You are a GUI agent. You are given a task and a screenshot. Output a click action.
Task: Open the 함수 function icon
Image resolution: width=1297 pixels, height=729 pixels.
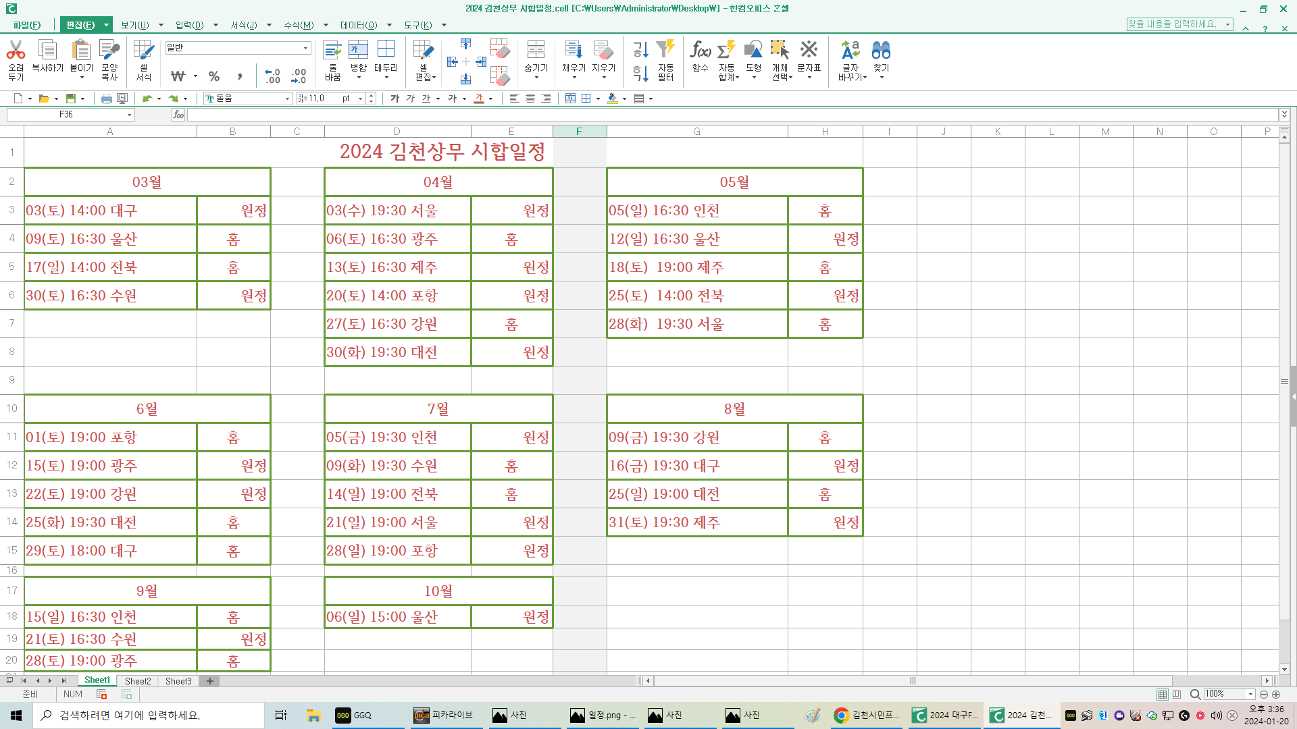click(700, 51)
